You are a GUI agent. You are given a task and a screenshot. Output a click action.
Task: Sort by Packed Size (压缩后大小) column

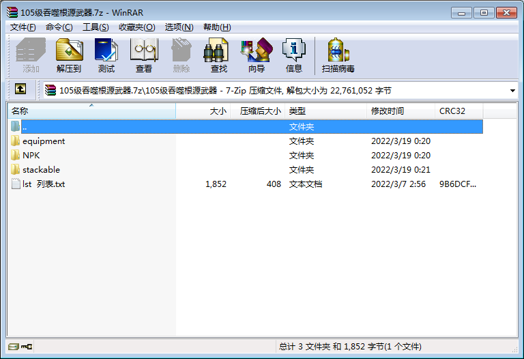tap(258, 111)
